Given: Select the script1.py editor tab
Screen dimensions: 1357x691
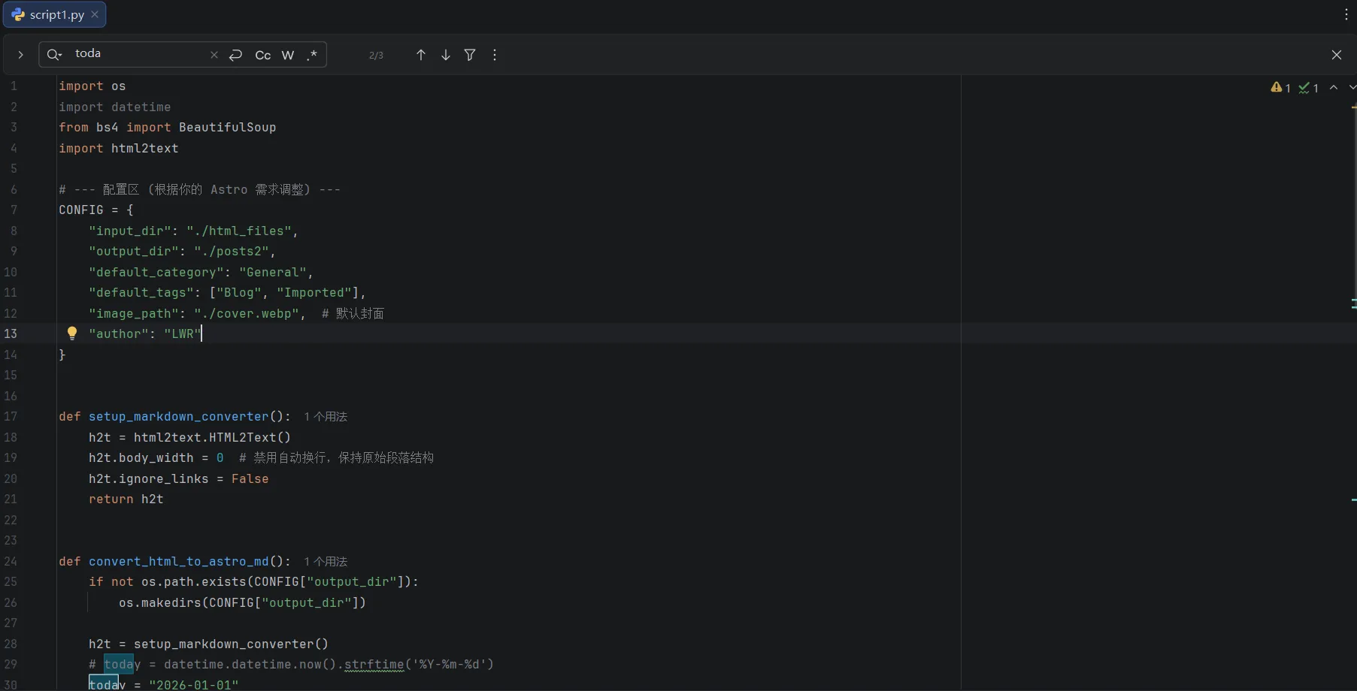Looking at the screenshot, I should 50,14.
